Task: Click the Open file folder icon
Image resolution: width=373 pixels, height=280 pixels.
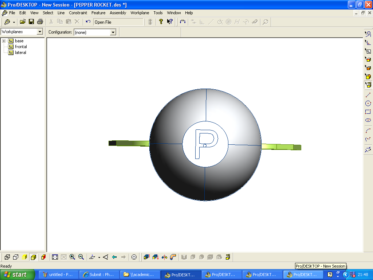Action: (x=23, y=22)
